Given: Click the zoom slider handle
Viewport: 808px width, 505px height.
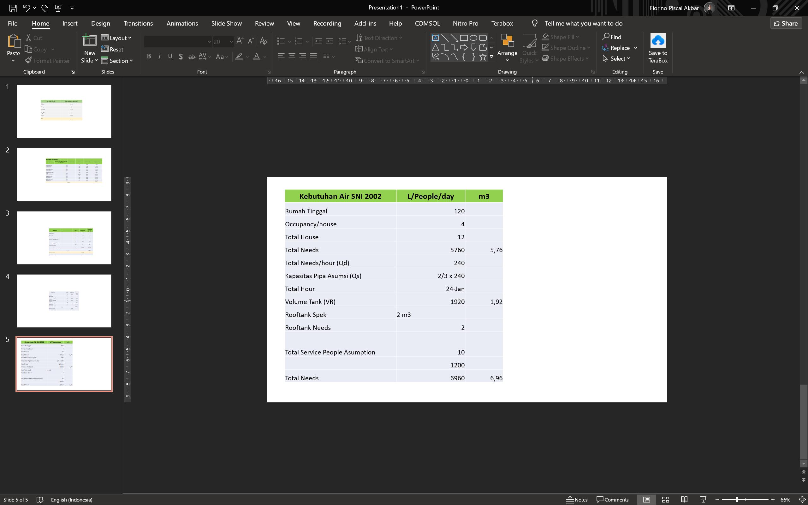Looking at the screenshot, I should [x=737, y=500].
